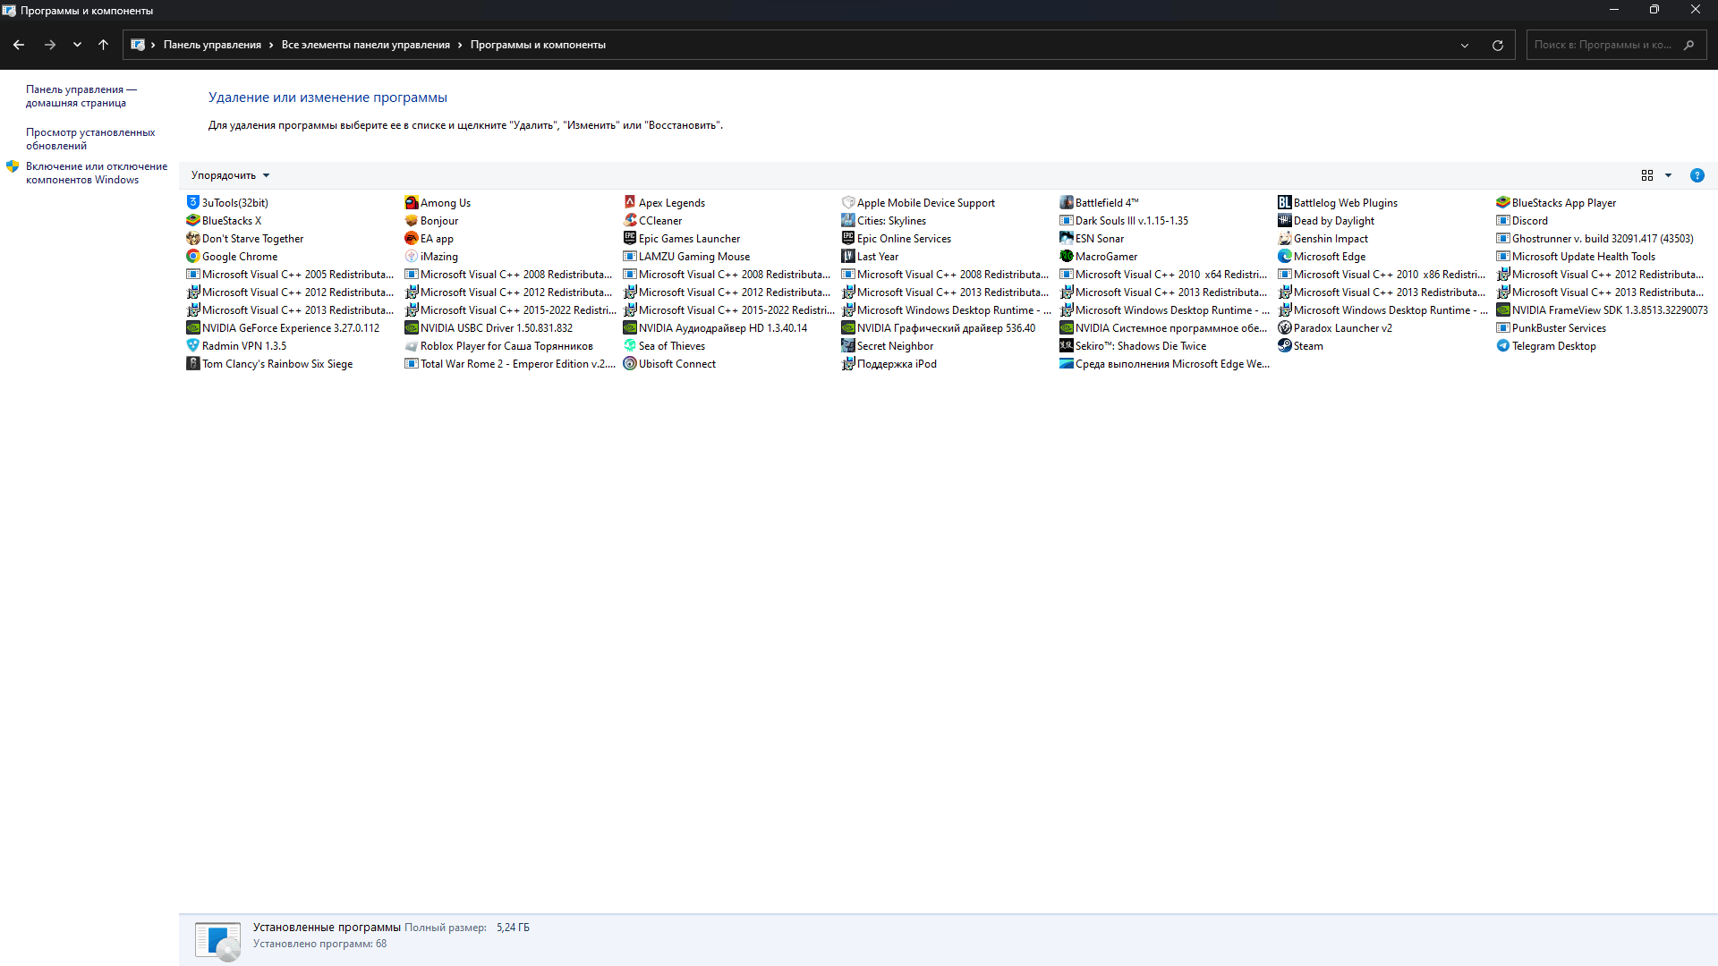
Task: Click Все элементы панели управления breadcrumb
Action: 365,45
